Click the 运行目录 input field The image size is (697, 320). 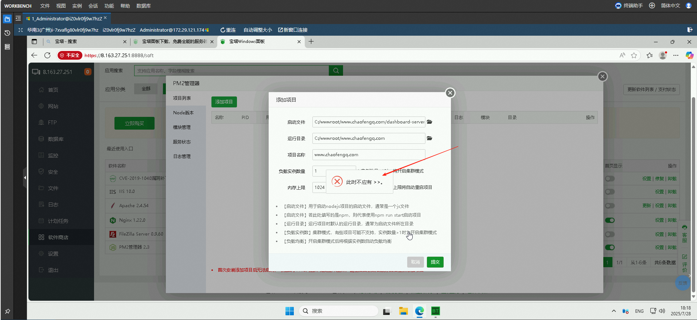click(369, 138)
